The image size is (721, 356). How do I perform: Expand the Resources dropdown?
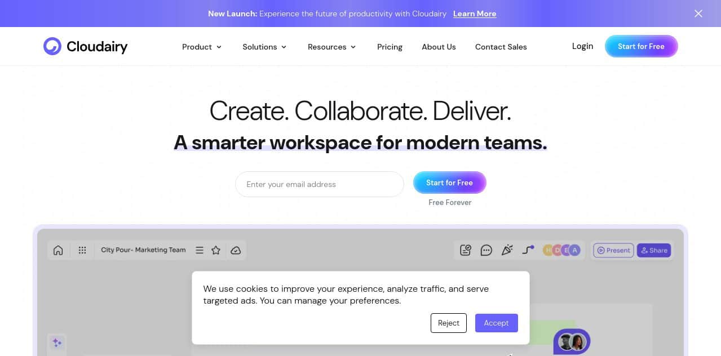point(331,47)
